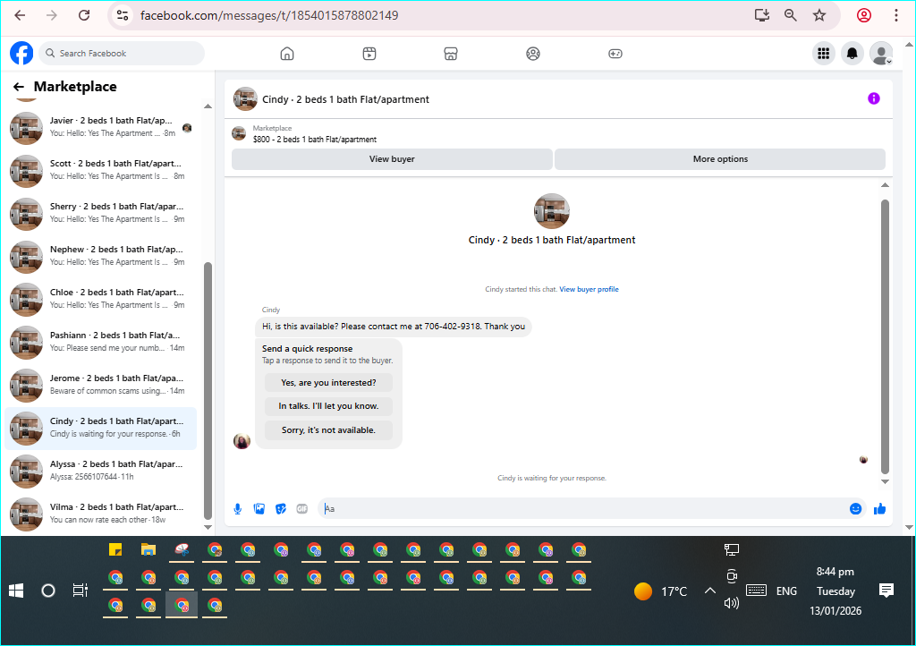This screenshot has height=646, width=916.
Task: Open the notifications bell
Action: (852, 54)
